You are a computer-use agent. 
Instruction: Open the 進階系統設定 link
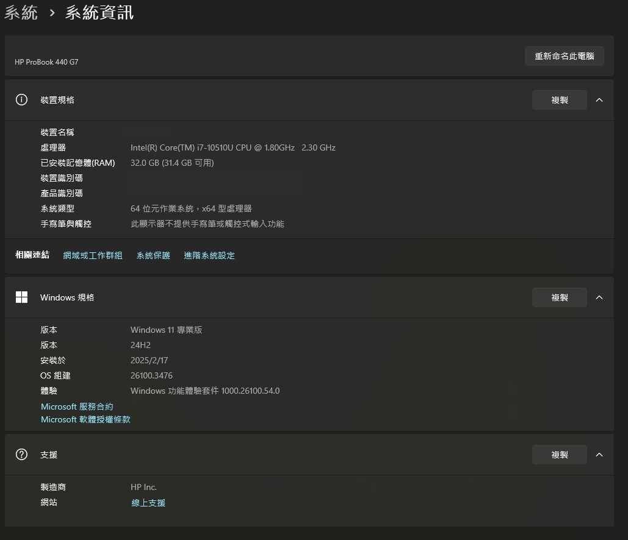209,255
